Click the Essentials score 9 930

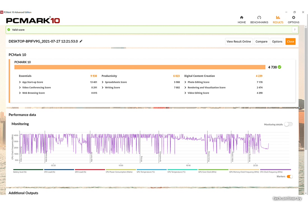(x=94, y=76)
